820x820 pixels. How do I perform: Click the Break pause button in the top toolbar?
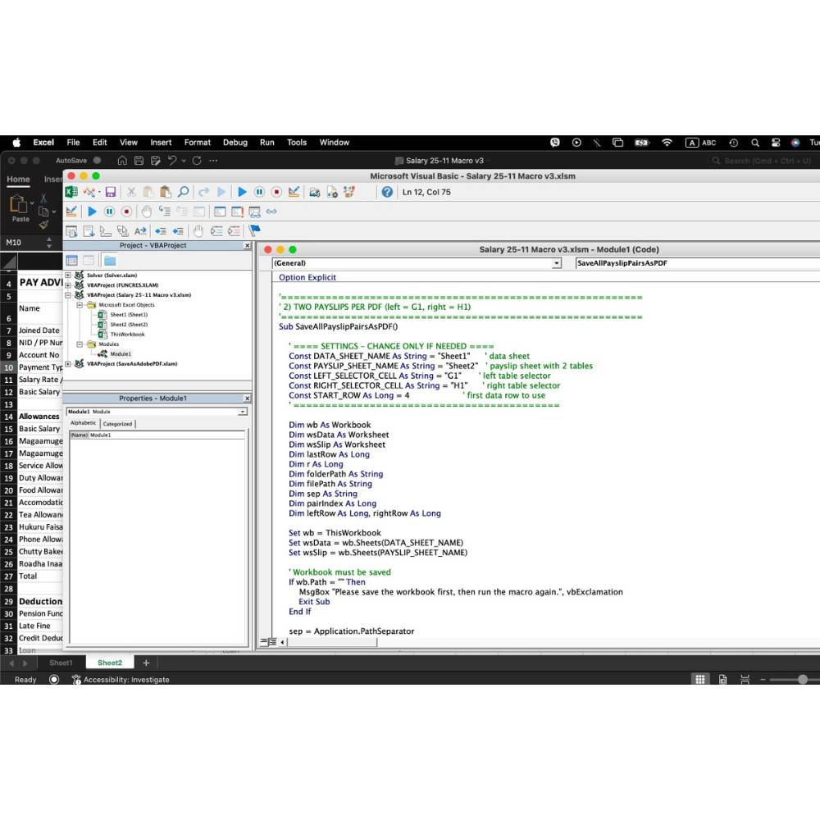pyautogui.click(x=259, y=192)
